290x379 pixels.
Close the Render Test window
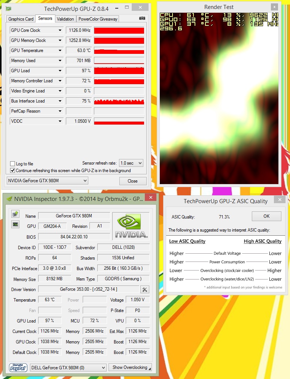point(274,7)
